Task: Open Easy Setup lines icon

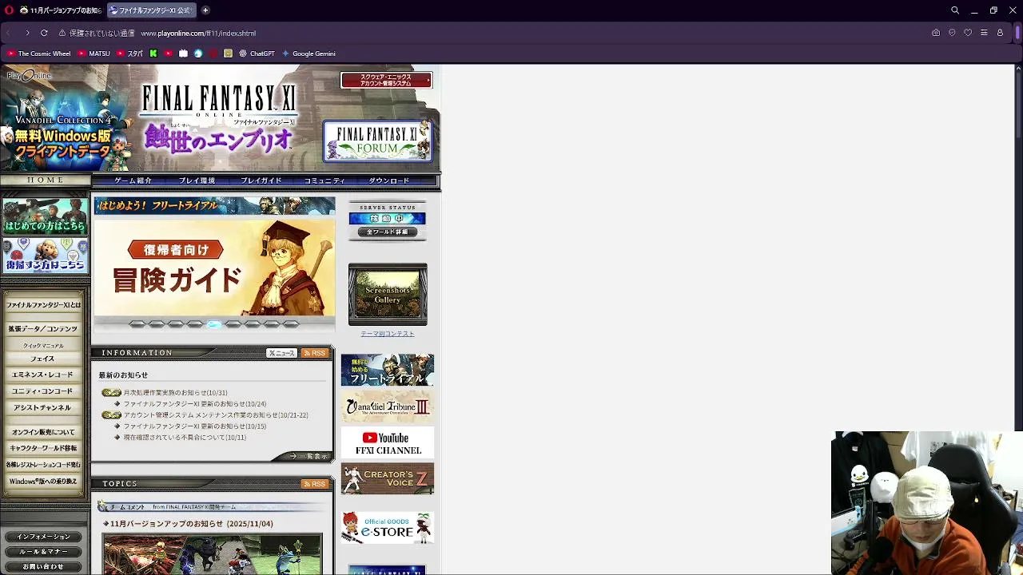Action: 984,33
